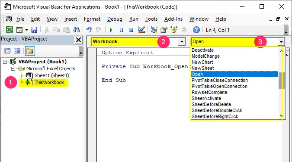Open the Properties Window toolbar icon
292x162 pixels.
tap(164, 30)
